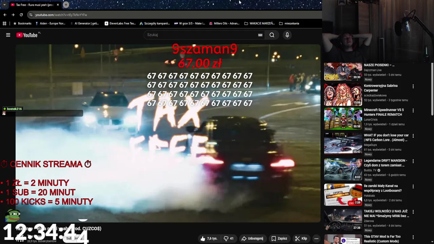The image size is (434, 244).
Task: Open the WHAT IF you don't lose your car video
Action: pos(386,137)
